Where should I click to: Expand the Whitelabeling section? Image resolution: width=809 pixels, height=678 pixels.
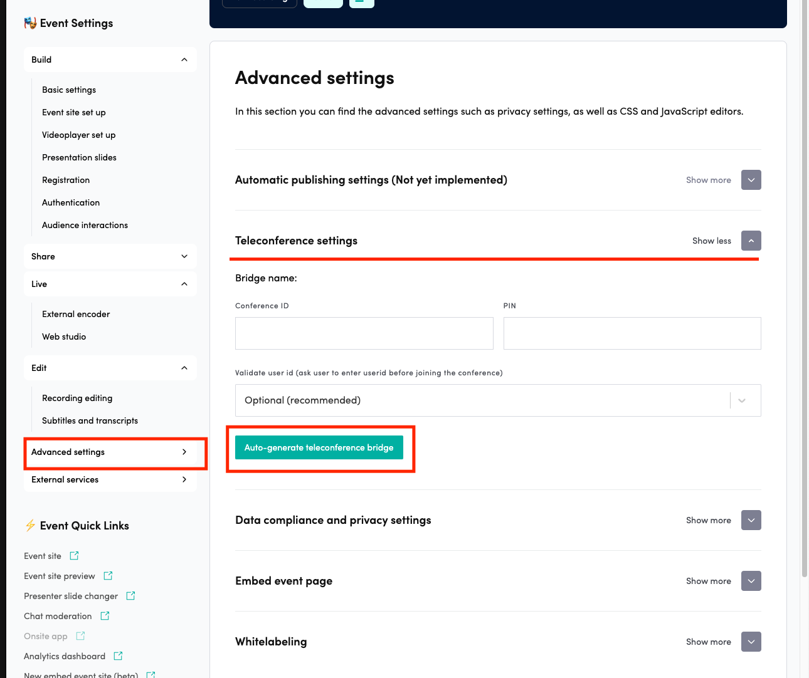[x=751, y=642]
